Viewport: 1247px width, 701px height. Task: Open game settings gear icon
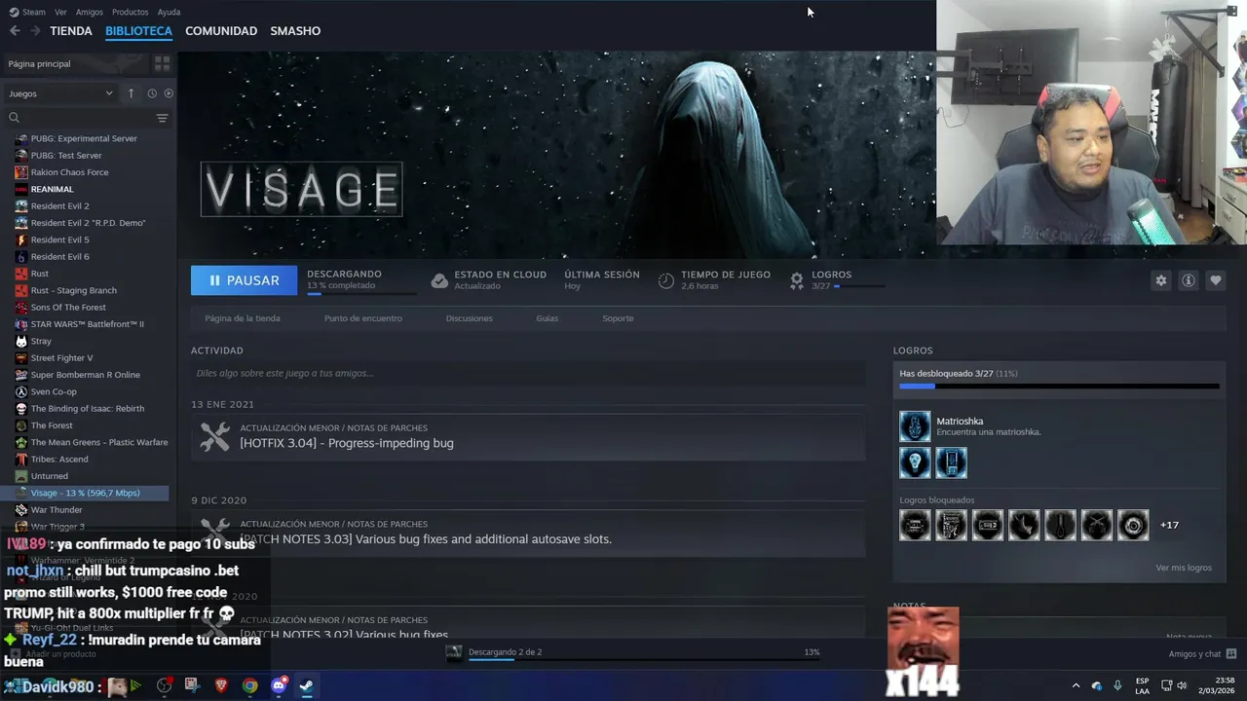tap(1160, 280)
